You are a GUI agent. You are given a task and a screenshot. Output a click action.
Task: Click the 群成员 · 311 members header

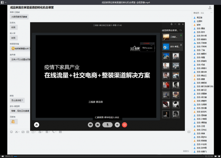tap(199, 13)
